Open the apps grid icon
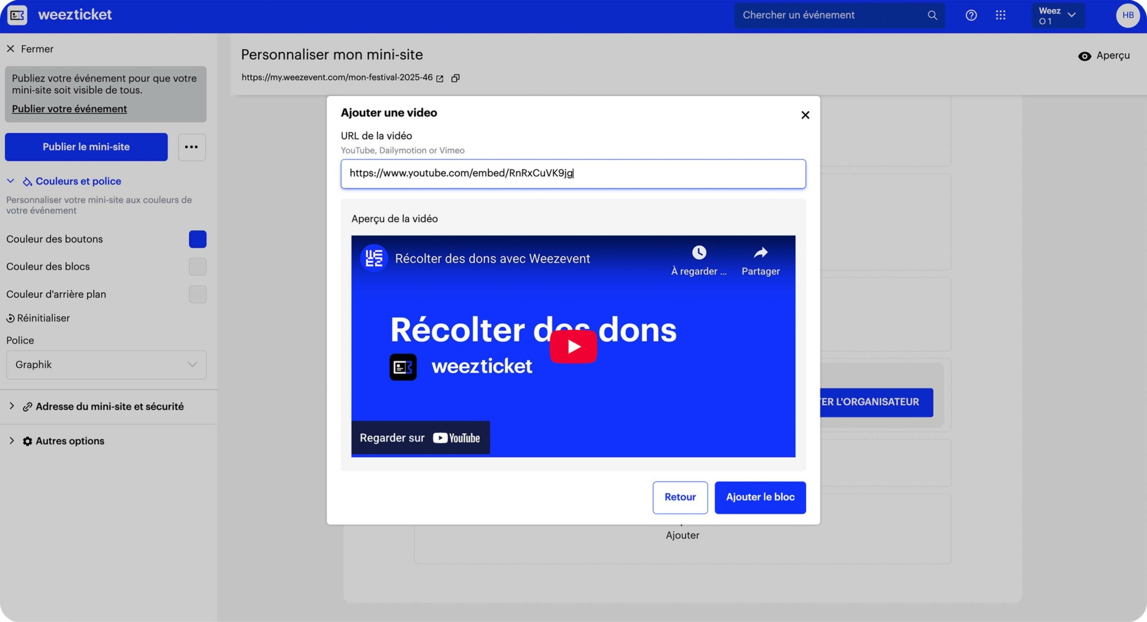The height and width of the screenshot is (622, 1147). pos(1001,15)
